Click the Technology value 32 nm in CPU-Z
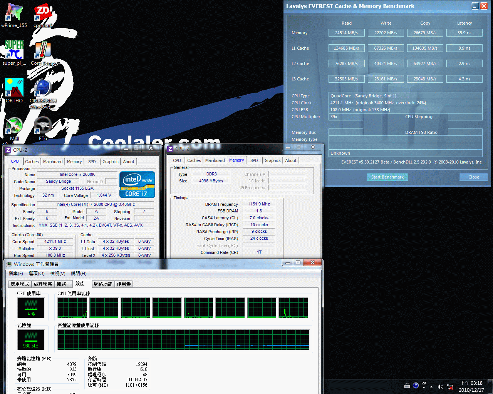The image size is (493, 394). click(48, 195)
